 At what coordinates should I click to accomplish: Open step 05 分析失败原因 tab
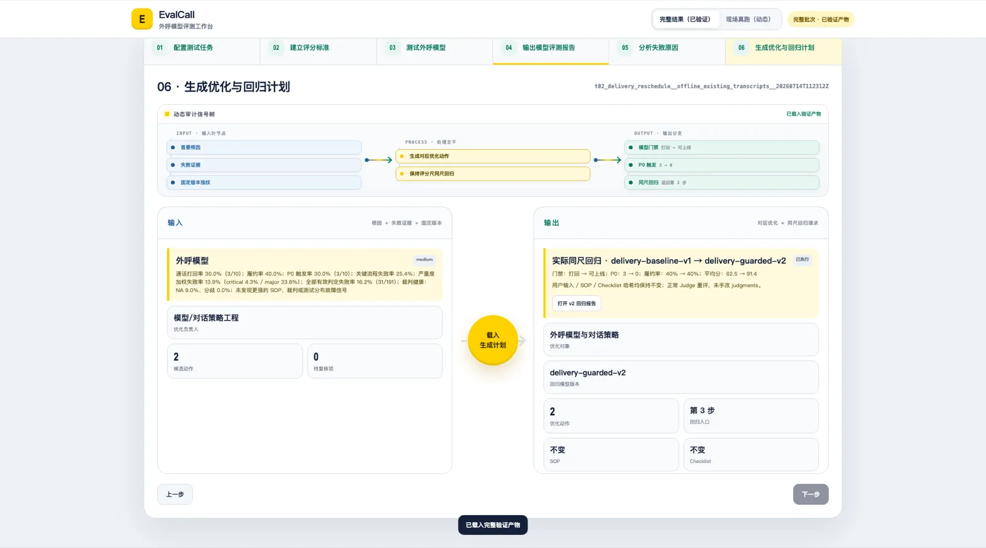(667, 51)
